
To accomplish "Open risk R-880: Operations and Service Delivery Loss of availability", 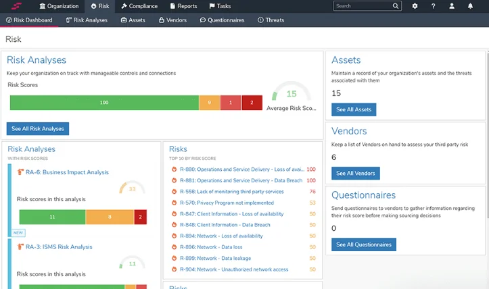I will point(242,169).
